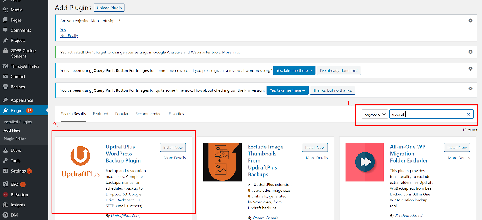Install the UpdraftPlus WordPress Backup Plugin
The height and width of the screenshot is (220, 482).
173,148
